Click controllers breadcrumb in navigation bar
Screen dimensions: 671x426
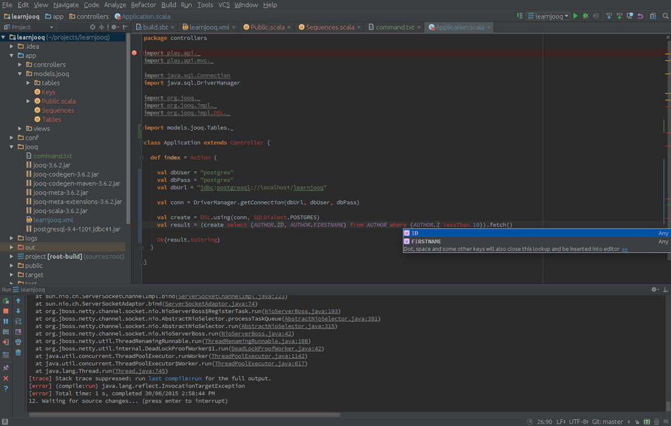(89, 17)
